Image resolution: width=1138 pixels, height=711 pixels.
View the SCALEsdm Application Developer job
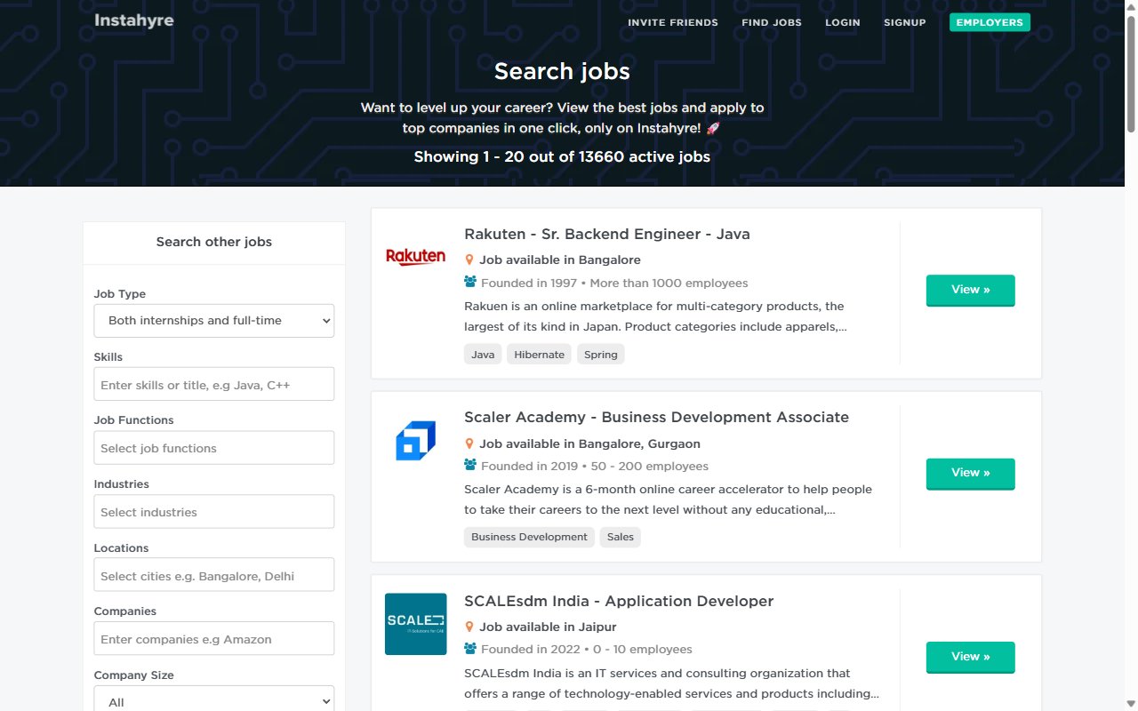971,657
